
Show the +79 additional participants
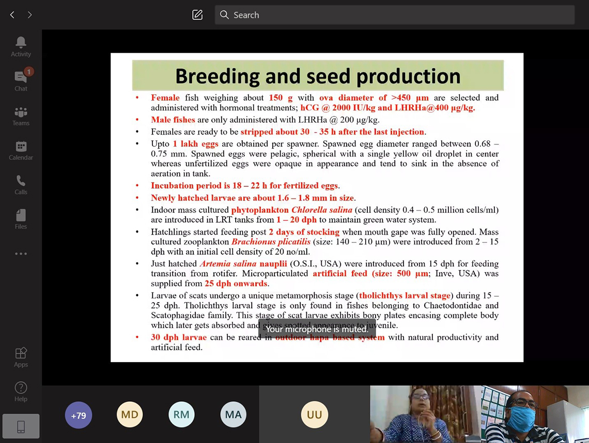coord(79,415)
